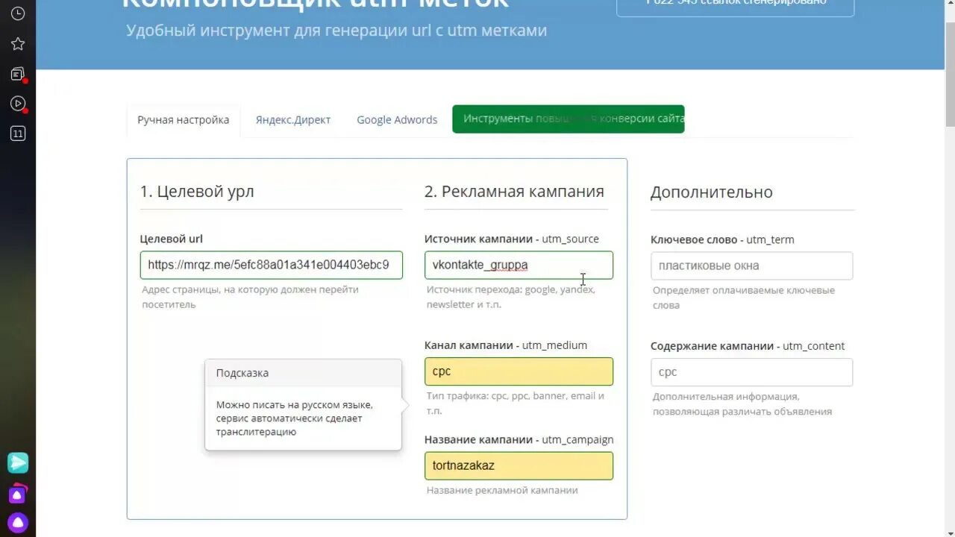Image resolution: width=955 pixels, height=537 pixels.
Task: Focus the utm_term field пластиковые окна
Action: point(751,266)
